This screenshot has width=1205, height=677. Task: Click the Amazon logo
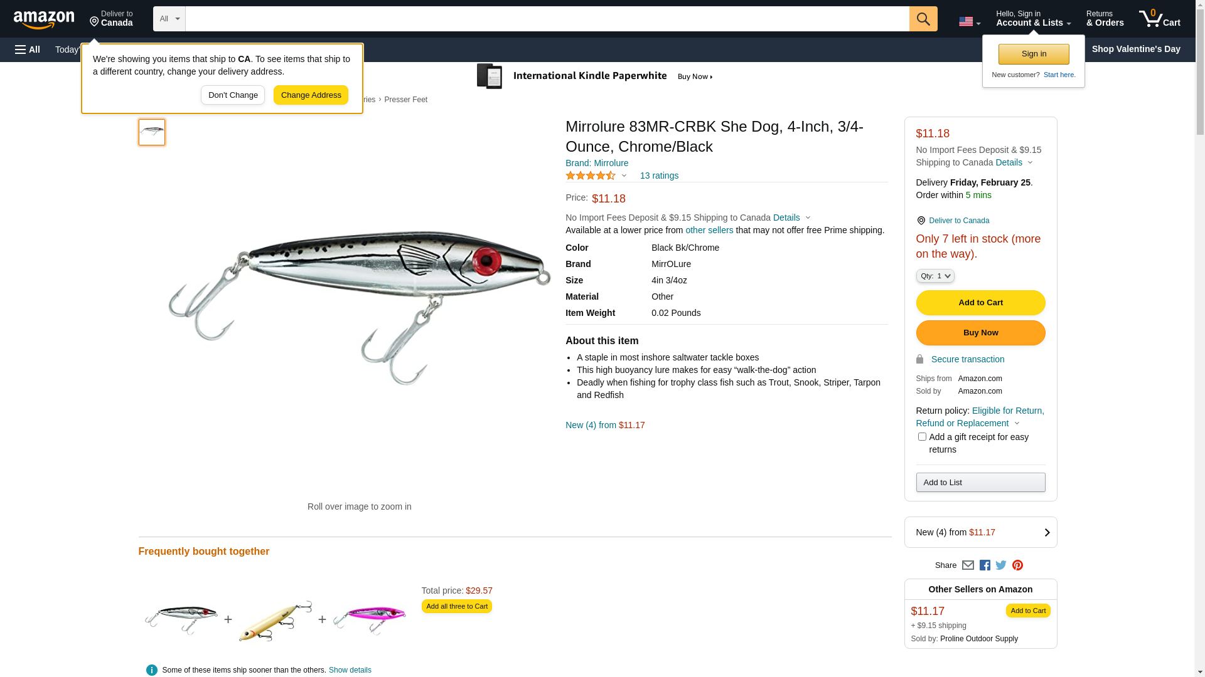(x=44, y=19)
